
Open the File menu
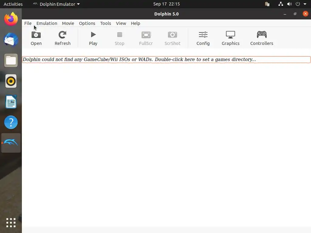[x=28, y=23]
